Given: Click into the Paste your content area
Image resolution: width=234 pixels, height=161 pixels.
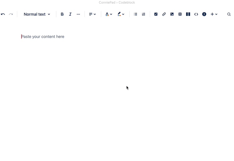Looking at the screenshot, I should [x=43, y=37].
